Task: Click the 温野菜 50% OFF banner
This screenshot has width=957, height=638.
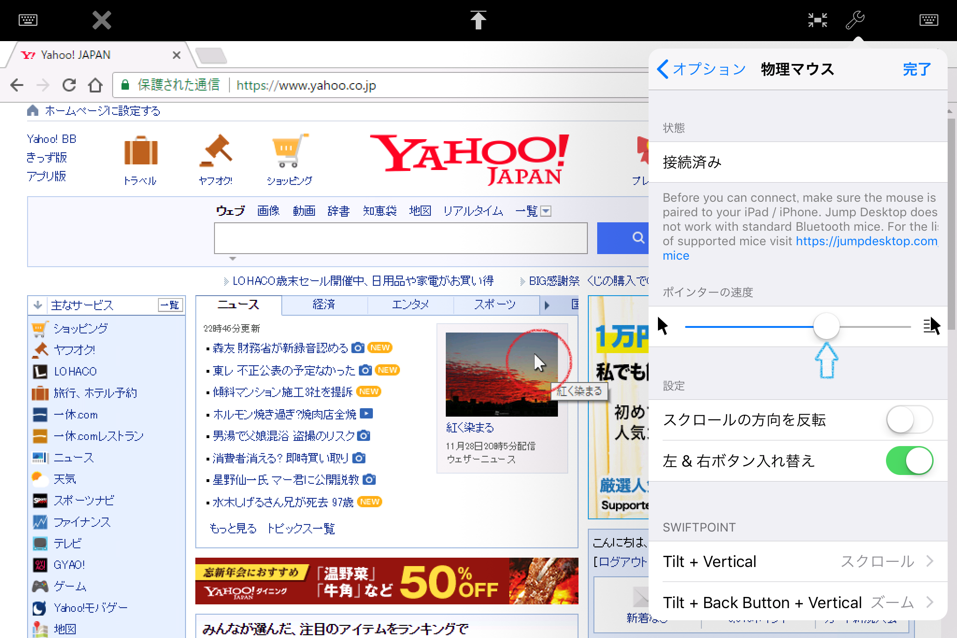Action: coord(387,581)
